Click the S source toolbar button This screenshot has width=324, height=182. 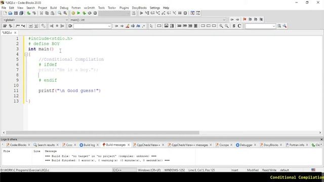click(x=234, y=26)
